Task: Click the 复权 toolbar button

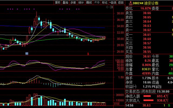Action: click(x=58, y=2)
